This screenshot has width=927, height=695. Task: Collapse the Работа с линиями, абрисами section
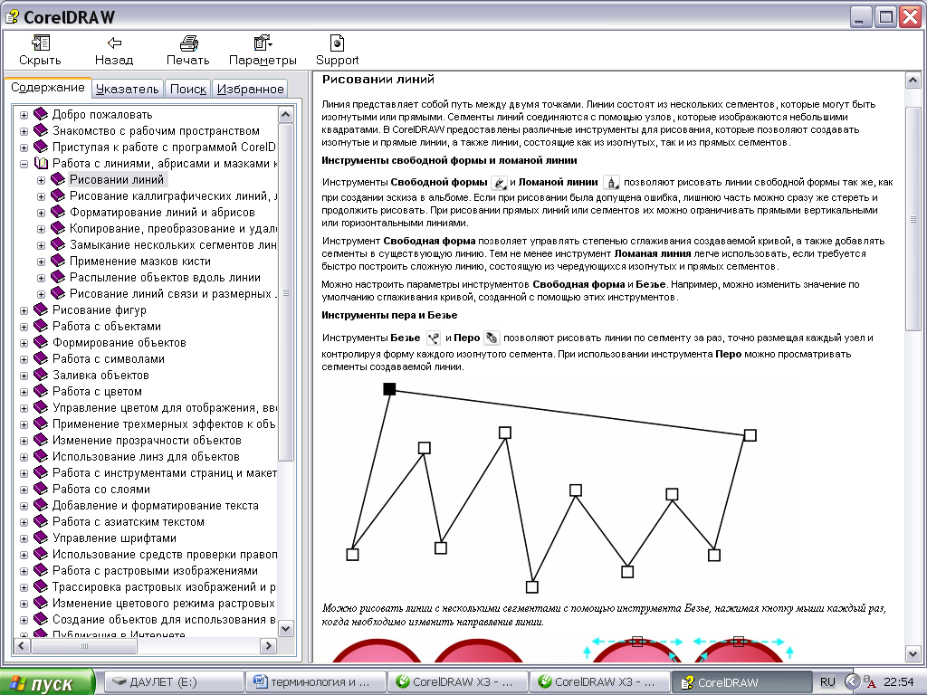[x=24, y=164]
